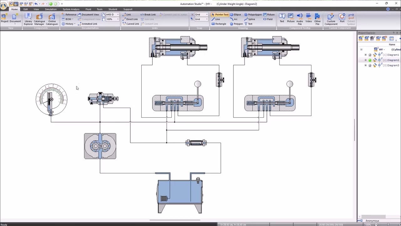Toggle Diagram1 status indicator light
The image size is (401, 226).
click(x=370, y=55)
